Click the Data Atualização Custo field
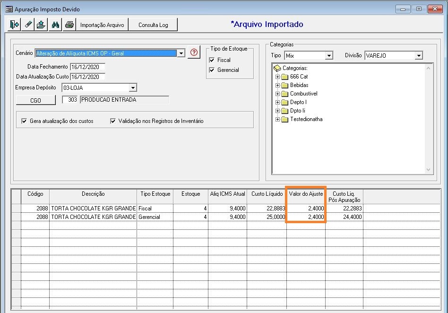Viewport: 448px width, 313px height. coord(87,77)
